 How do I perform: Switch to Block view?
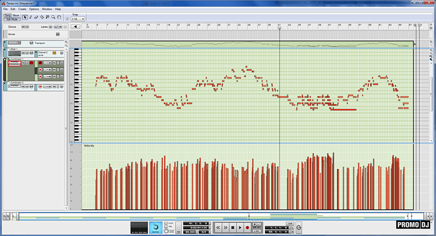click(16, 16)
